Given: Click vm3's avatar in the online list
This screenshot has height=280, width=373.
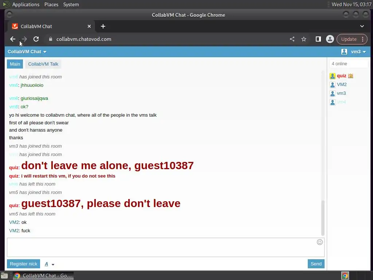Looking at the screenshot, I should (333, 94).
